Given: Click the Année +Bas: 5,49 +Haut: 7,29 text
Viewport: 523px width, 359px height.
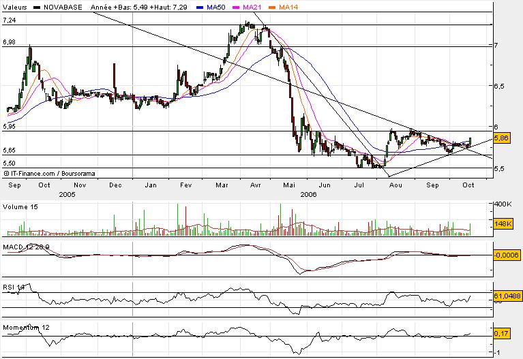Looking at the screenshot, I should click(x=138, y=7).
